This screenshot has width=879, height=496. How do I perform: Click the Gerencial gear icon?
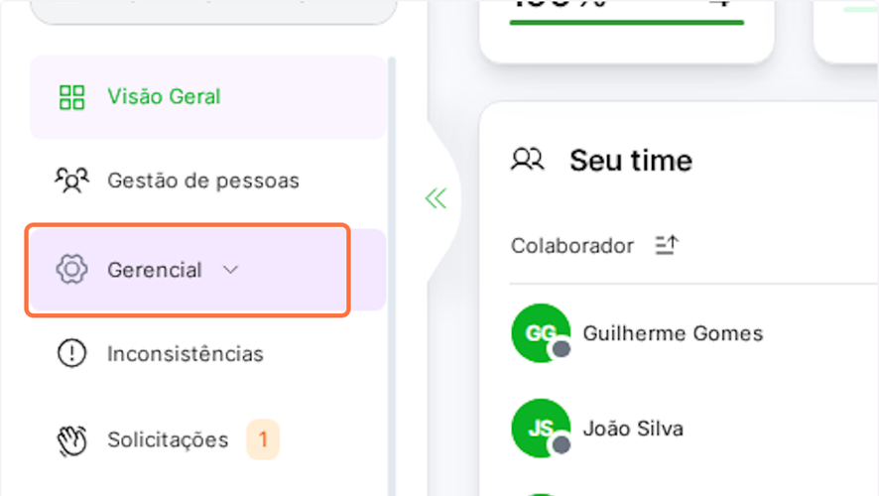(71, 270)
